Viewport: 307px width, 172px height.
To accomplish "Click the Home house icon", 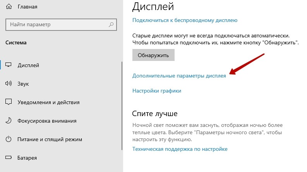I will click(9, 7).
